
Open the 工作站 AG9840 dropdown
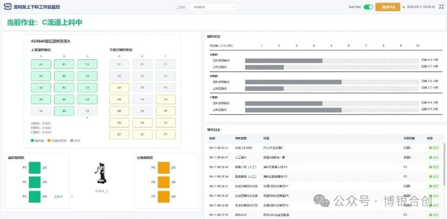214,7
